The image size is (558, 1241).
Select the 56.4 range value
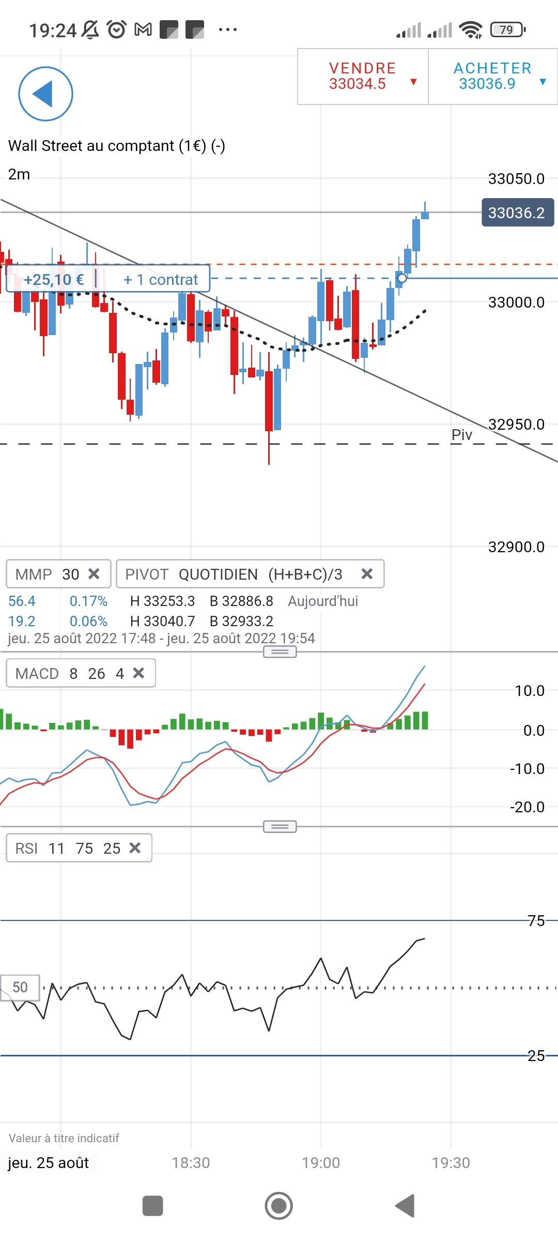22,601
